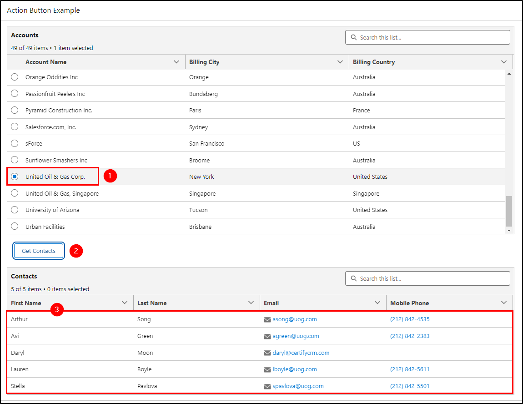Click the Accounts search magnifier icon
The height and width of the screenshot is (404, 523).
[x=353, y=37]
